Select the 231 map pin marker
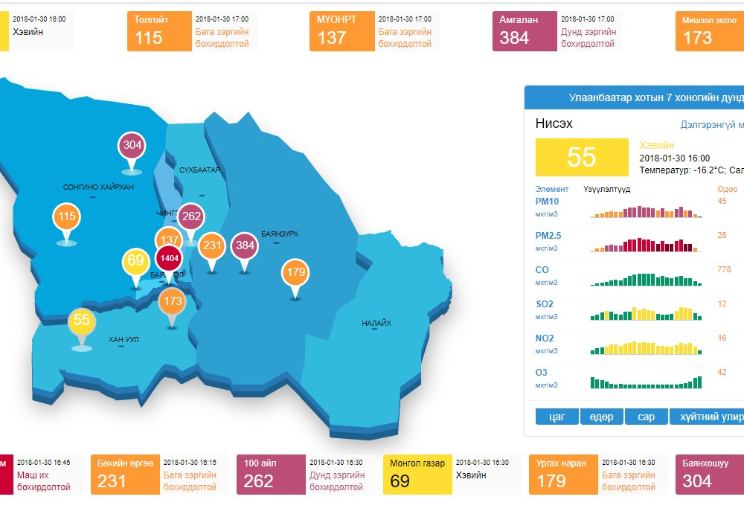Image resolution: width=744 pixels, height=514 pixels. pos(211,246)
